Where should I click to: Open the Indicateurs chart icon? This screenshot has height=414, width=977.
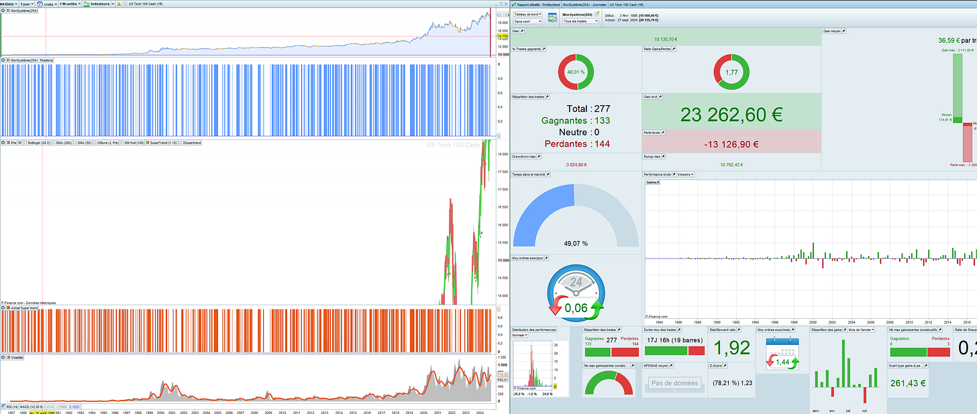pos(87,4)
